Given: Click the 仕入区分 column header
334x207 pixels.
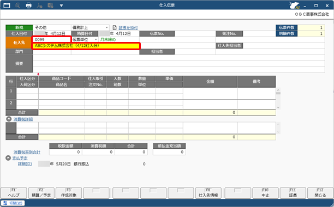Looking at the screenshot, I should [x=27, y=78].
